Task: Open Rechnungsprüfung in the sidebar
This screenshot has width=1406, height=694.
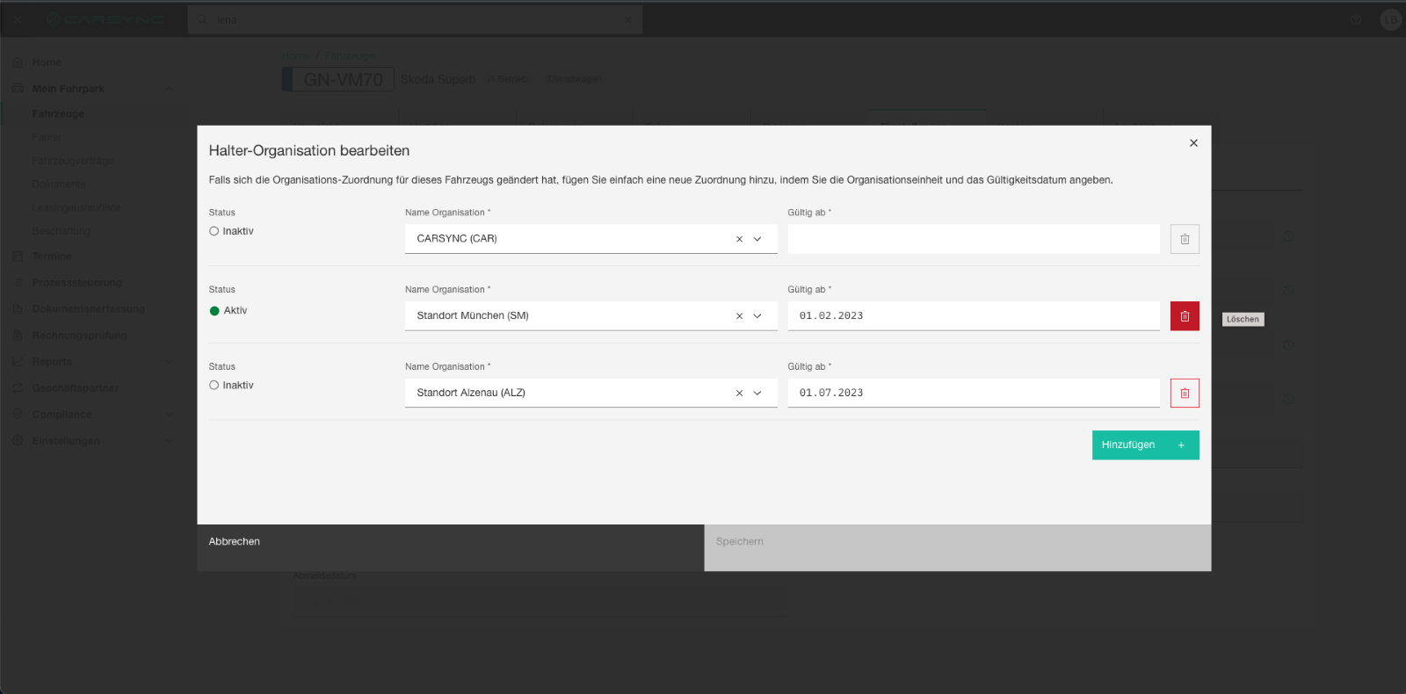Action: point(79,336)
